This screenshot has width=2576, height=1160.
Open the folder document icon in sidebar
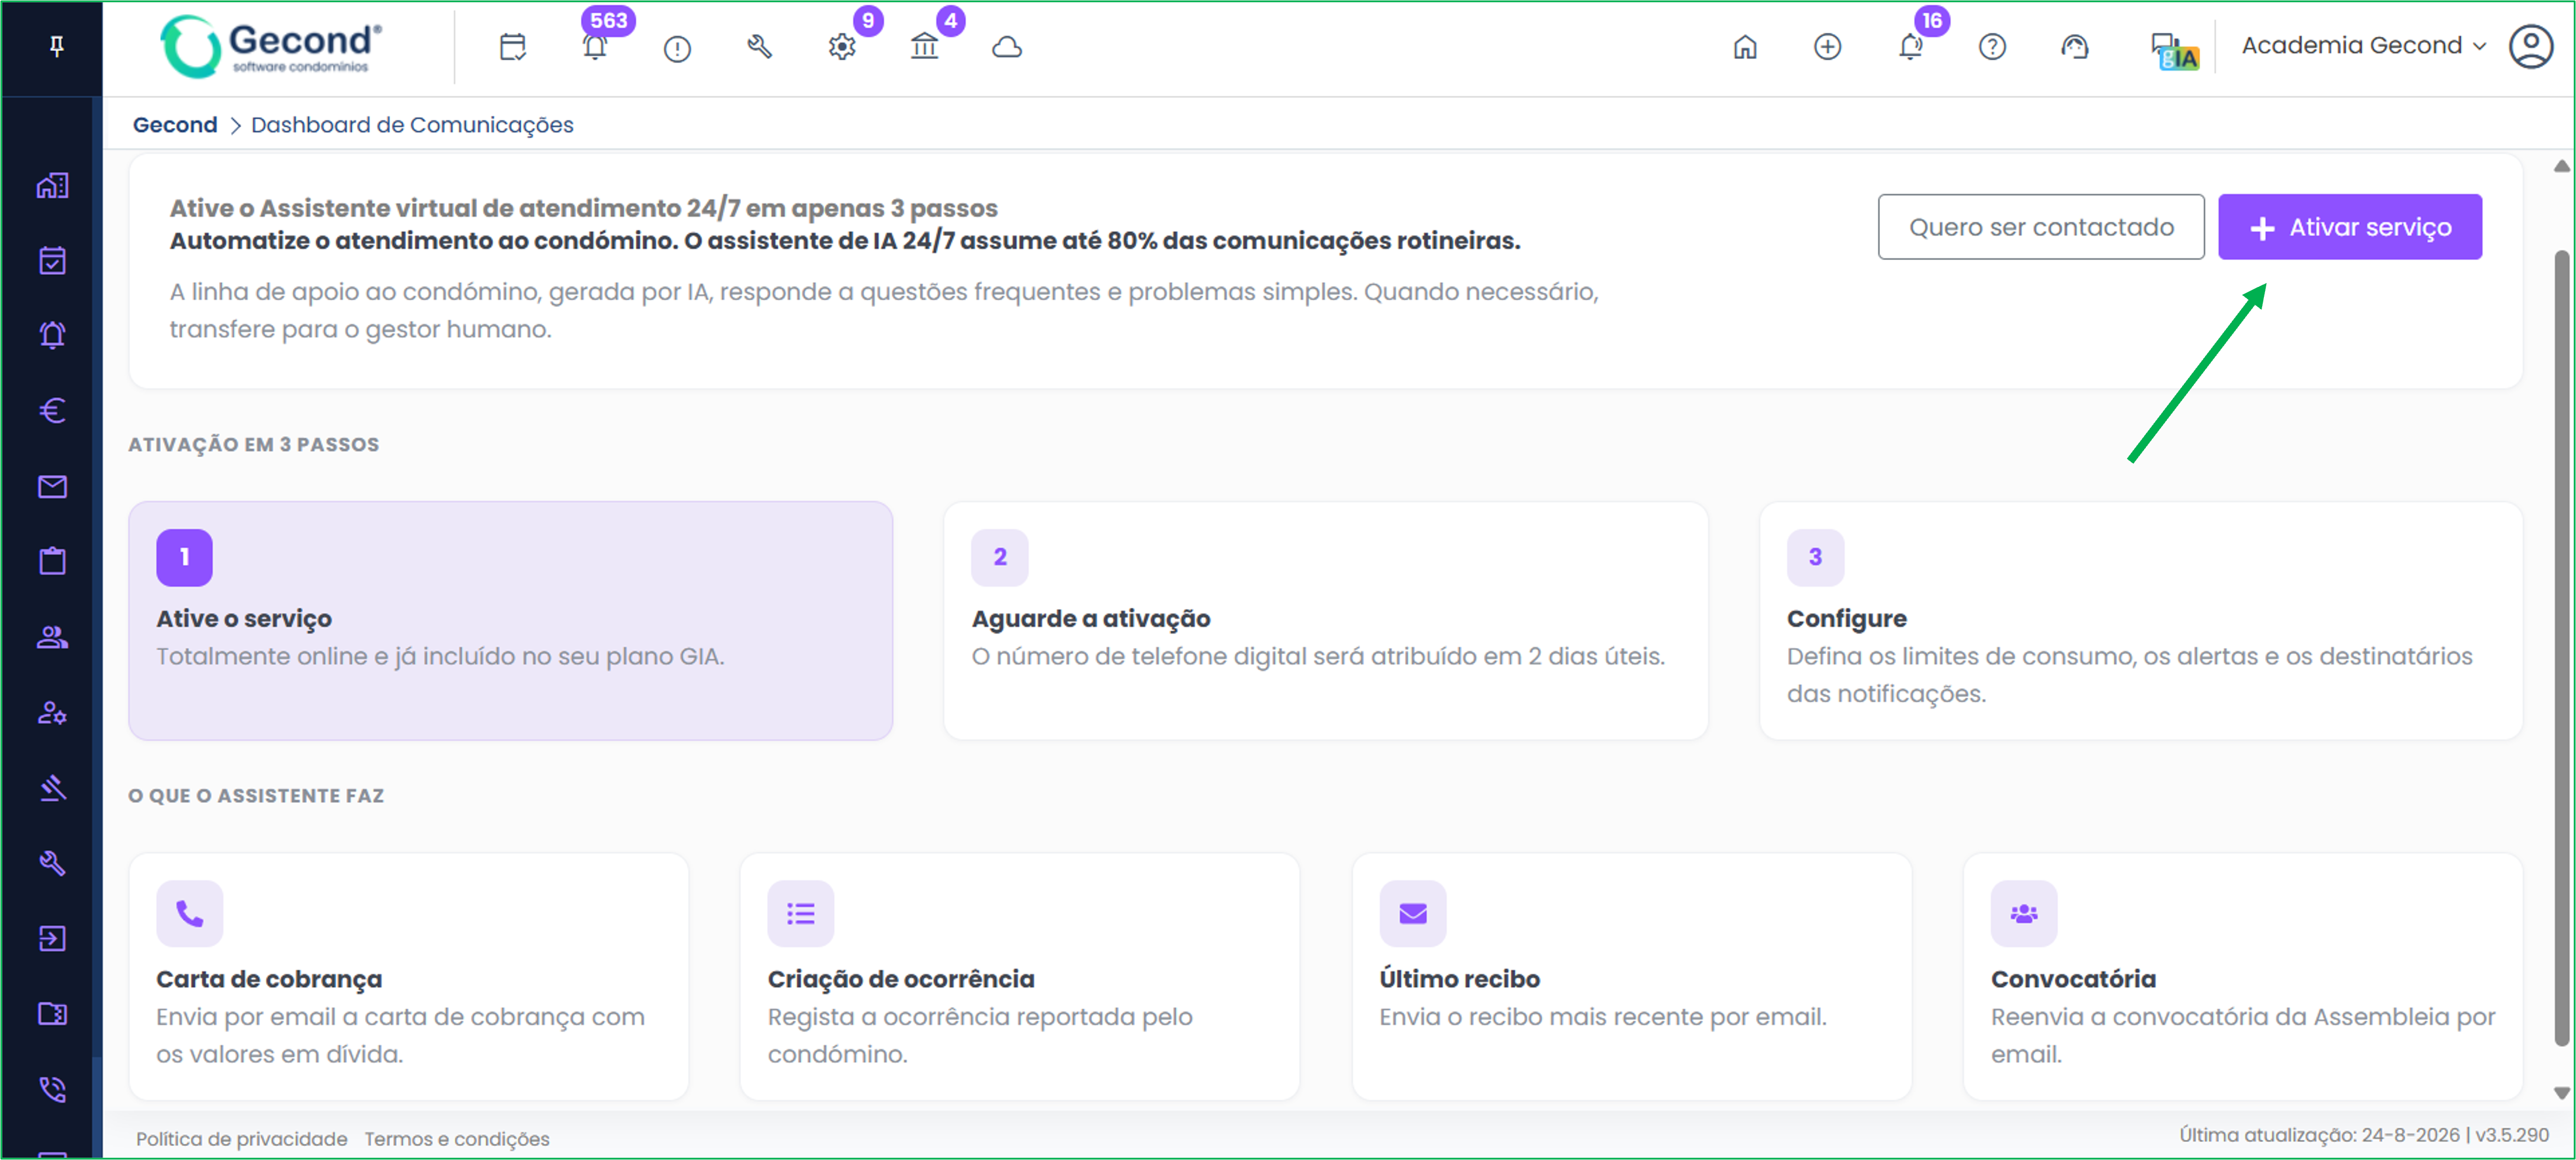(53, 1014)
